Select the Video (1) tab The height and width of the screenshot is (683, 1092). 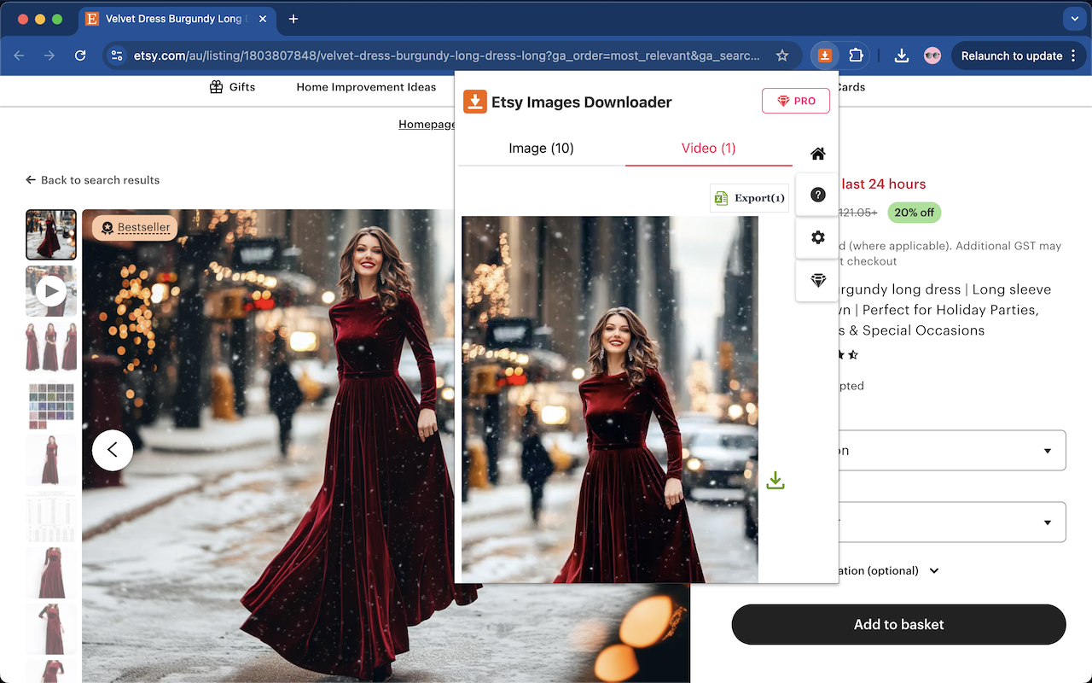(708, 149)
